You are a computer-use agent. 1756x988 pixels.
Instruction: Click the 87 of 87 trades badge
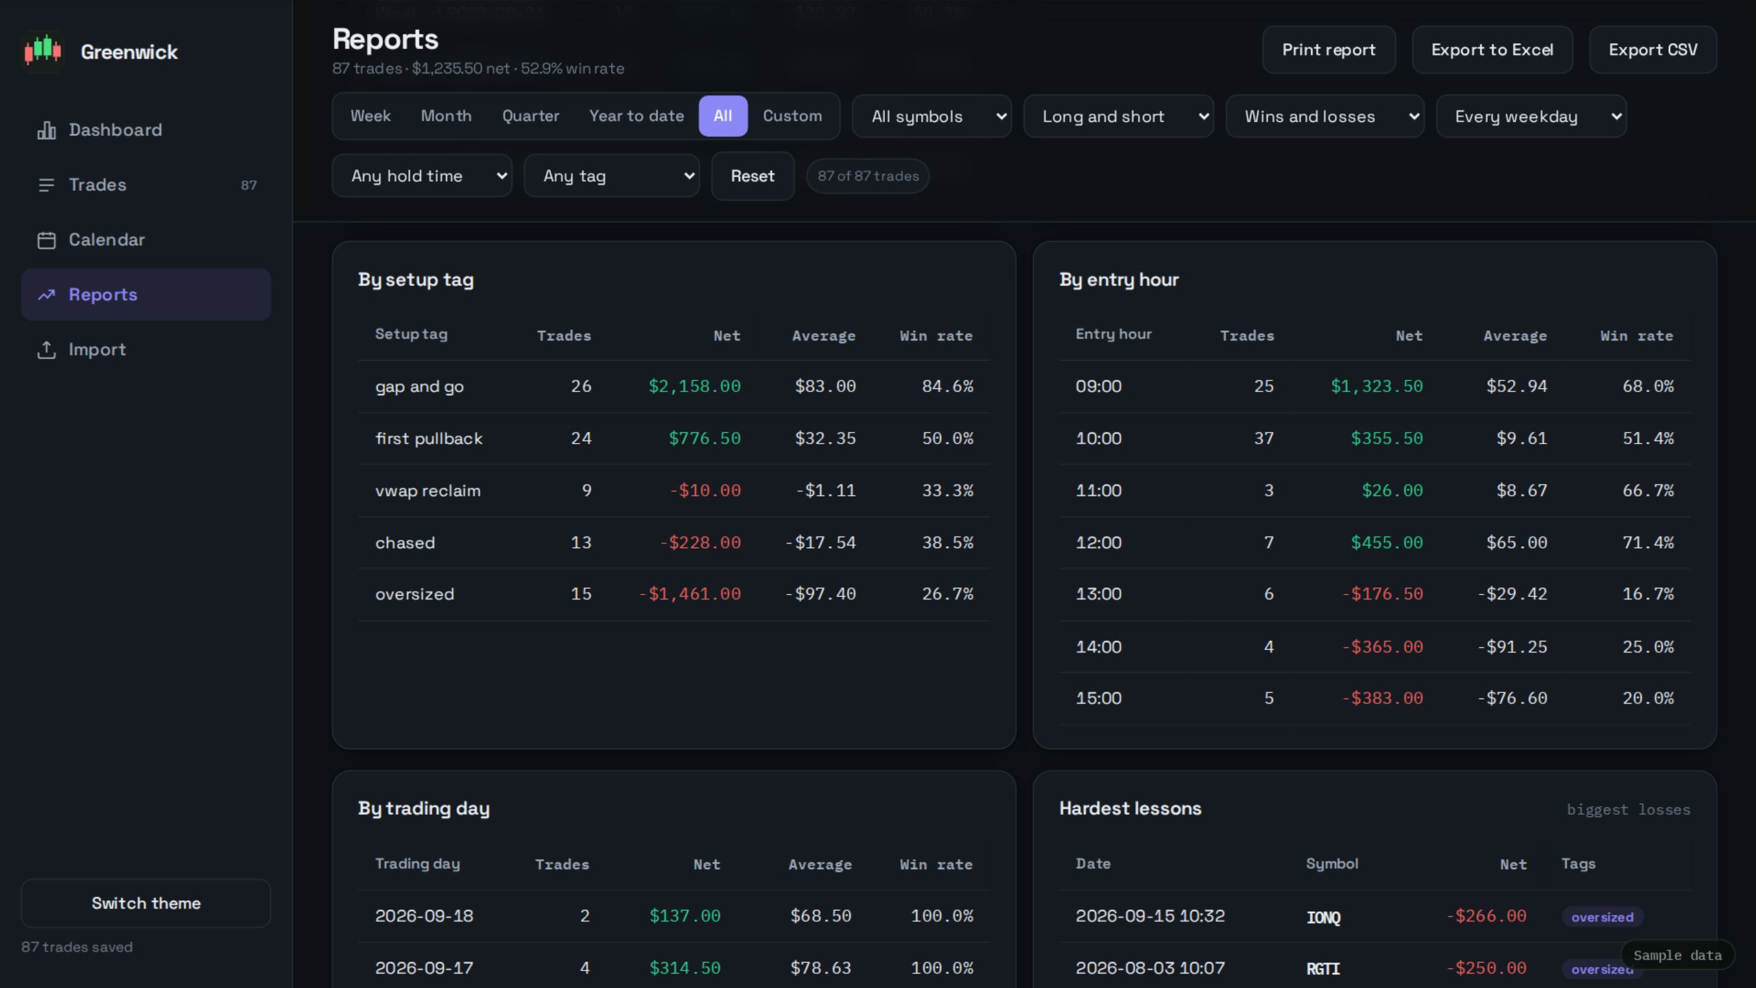click(868, 176)
